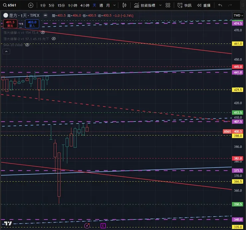This screenshot has width=246, height=230.
Task: Toggle visibility of 浩大線學-2 indicator
Action: [54, 38]
